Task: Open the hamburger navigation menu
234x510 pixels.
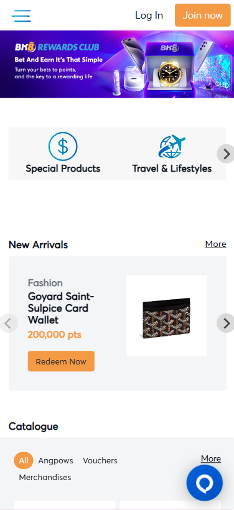Action: tap(21, 16)
